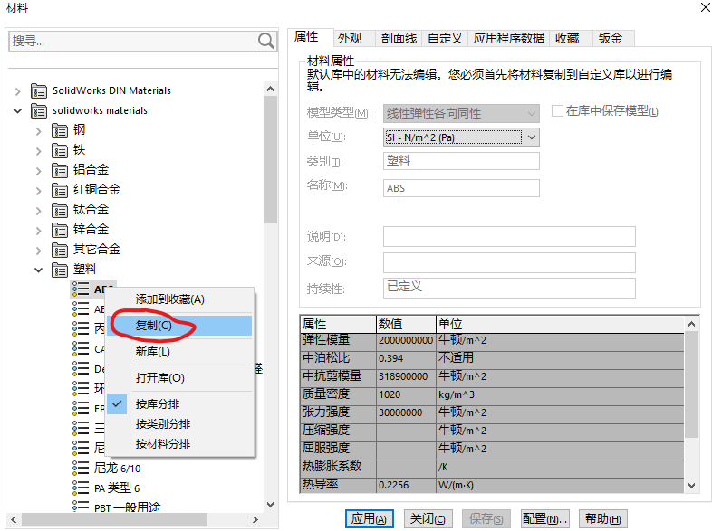Viewport: 712px width, 531px height.
Task: Click the 其它合金 category folder icon
Action: click(60, 251)
